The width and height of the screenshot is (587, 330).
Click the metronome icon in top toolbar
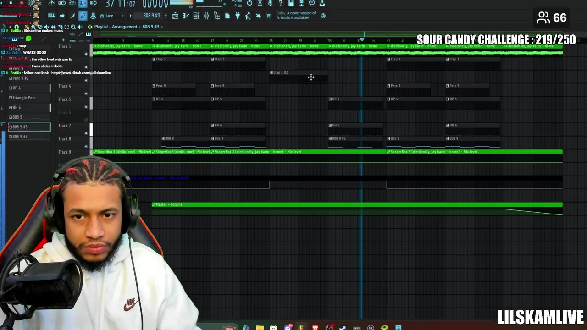click(51, 3)
